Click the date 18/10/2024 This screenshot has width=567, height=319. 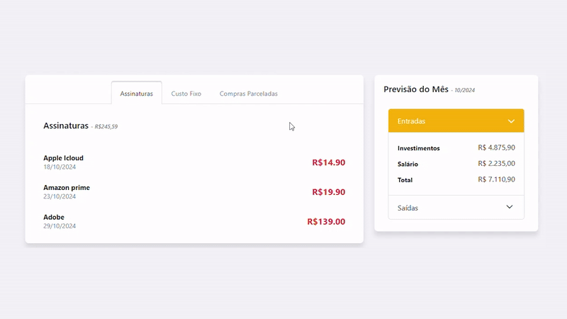click(60, 167)
